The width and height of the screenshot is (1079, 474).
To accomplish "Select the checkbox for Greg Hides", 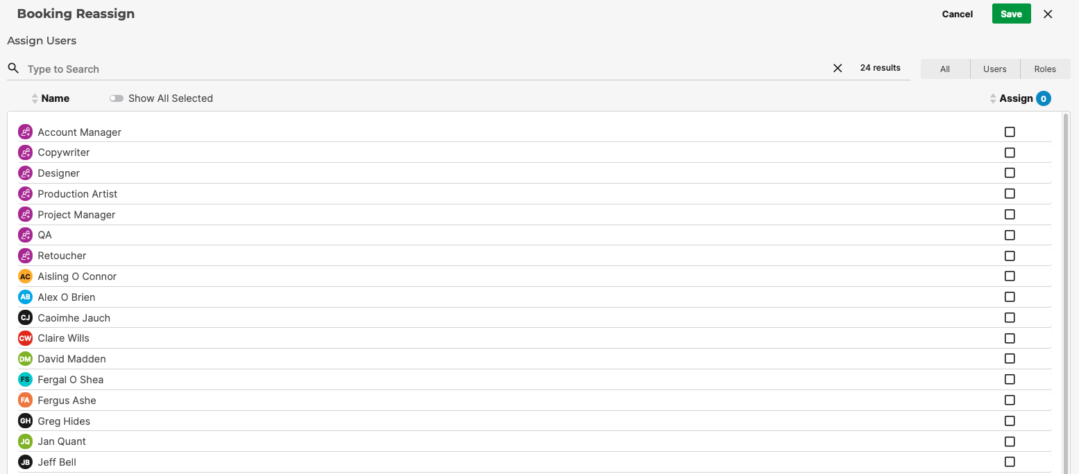I will point(1010,421).
